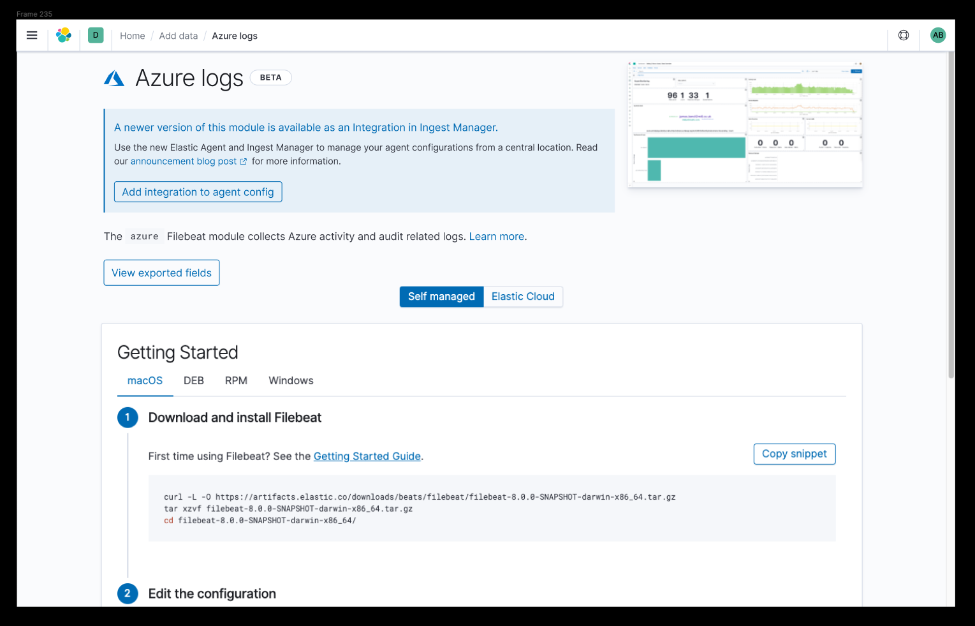975x626 pixels.
Task: Open the "D" space switcher icon
Action: [x=96, y=35]
